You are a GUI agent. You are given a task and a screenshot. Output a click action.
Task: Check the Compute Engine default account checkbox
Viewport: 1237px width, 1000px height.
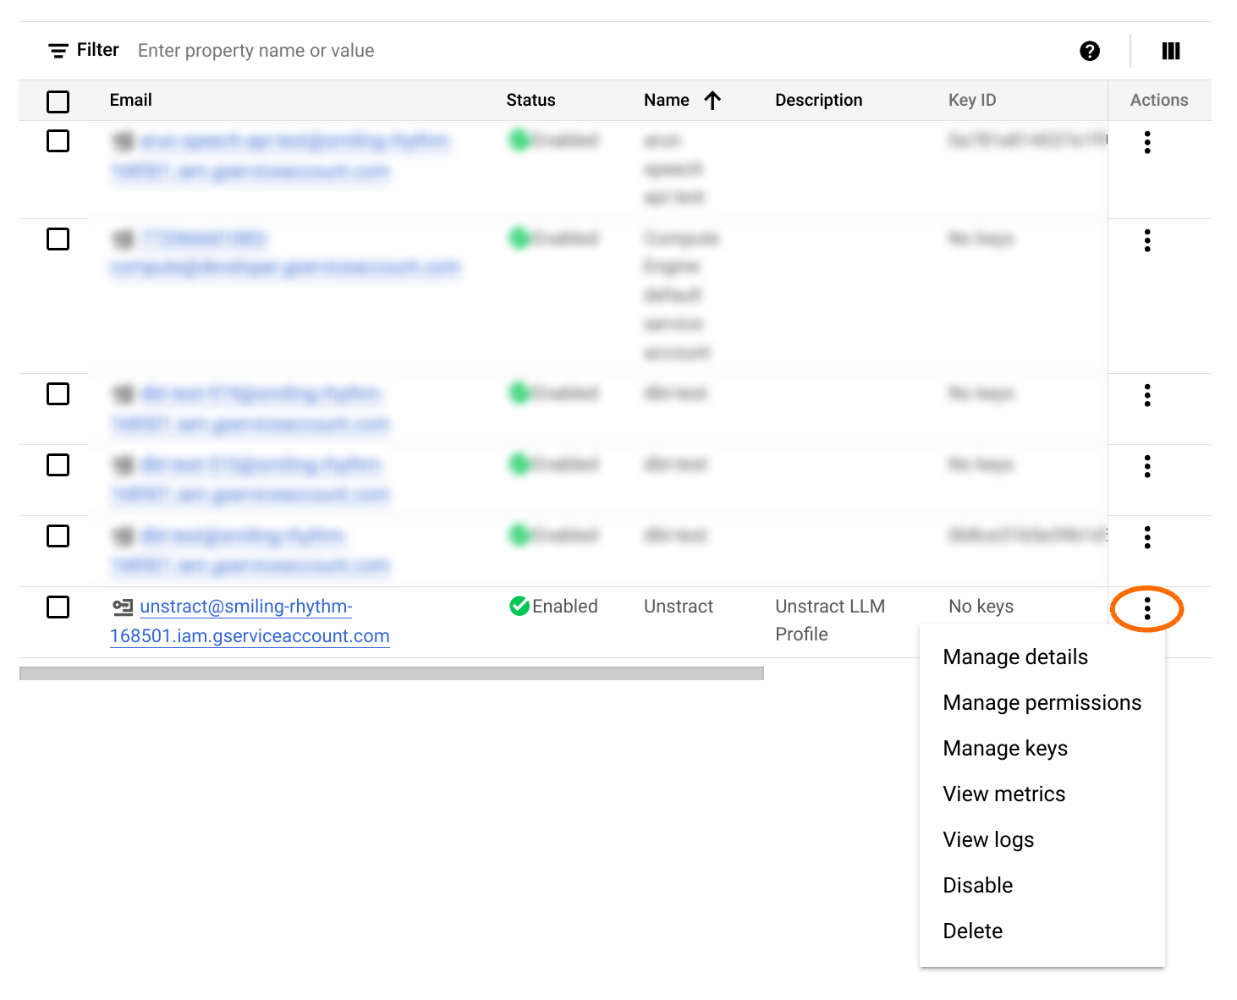tap(58, 239)
